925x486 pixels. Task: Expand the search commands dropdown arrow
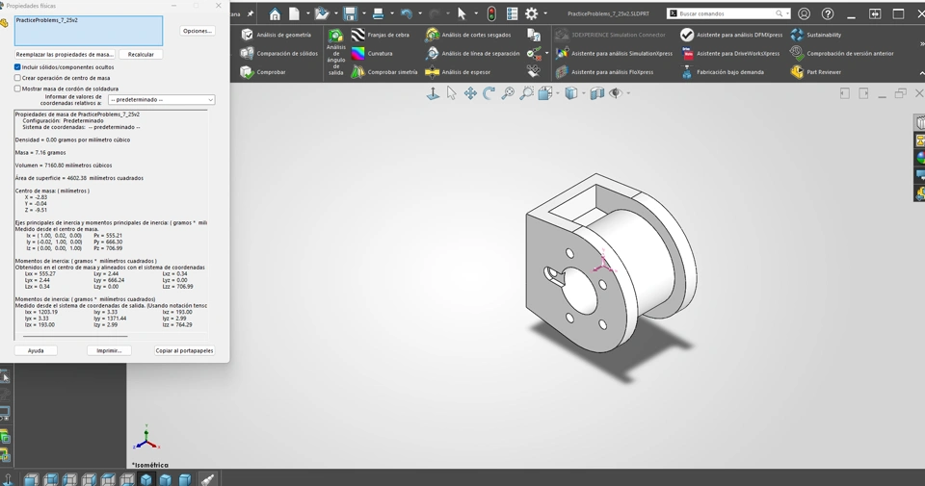pos(787,14)
